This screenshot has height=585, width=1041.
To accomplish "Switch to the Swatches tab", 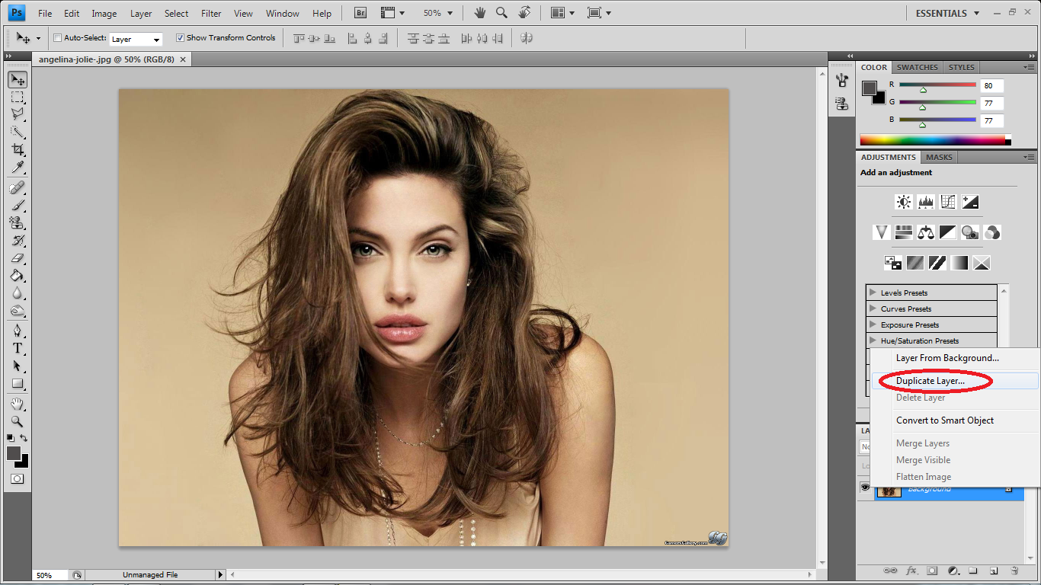I will (x=918, y=67).
